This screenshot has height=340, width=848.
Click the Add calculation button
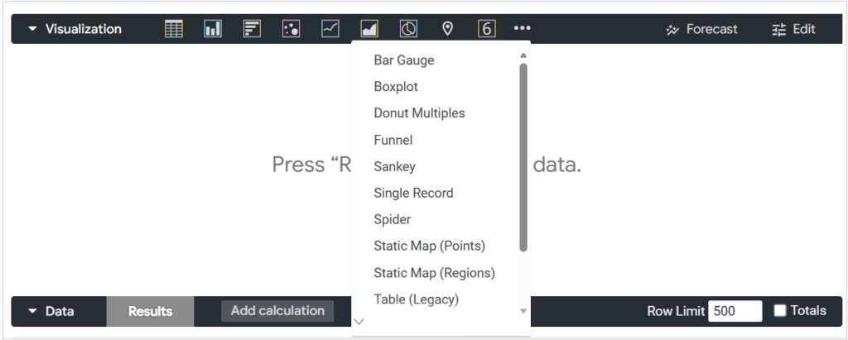[277, 311]
